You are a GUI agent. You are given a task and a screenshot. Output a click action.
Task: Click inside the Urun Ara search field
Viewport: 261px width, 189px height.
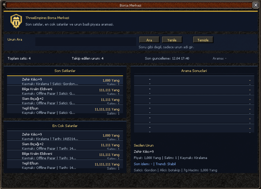[x=86, y=42]
